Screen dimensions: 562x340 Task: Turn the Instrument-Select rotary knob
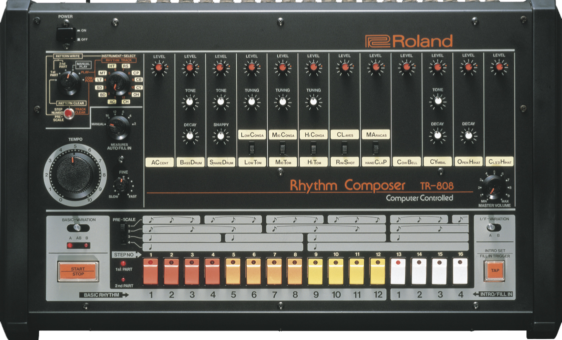[x=119, y=83]
